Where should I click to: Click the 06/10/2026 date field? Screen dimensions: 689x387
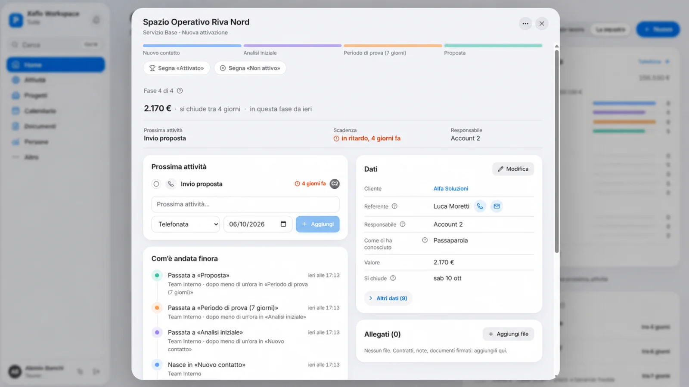coord(258,224)
